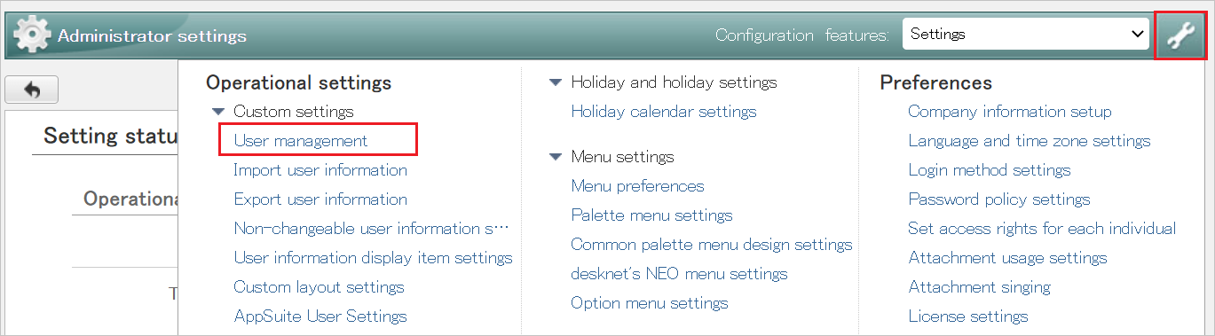Open Holiday calendar settings

click(x=664, y=112)
